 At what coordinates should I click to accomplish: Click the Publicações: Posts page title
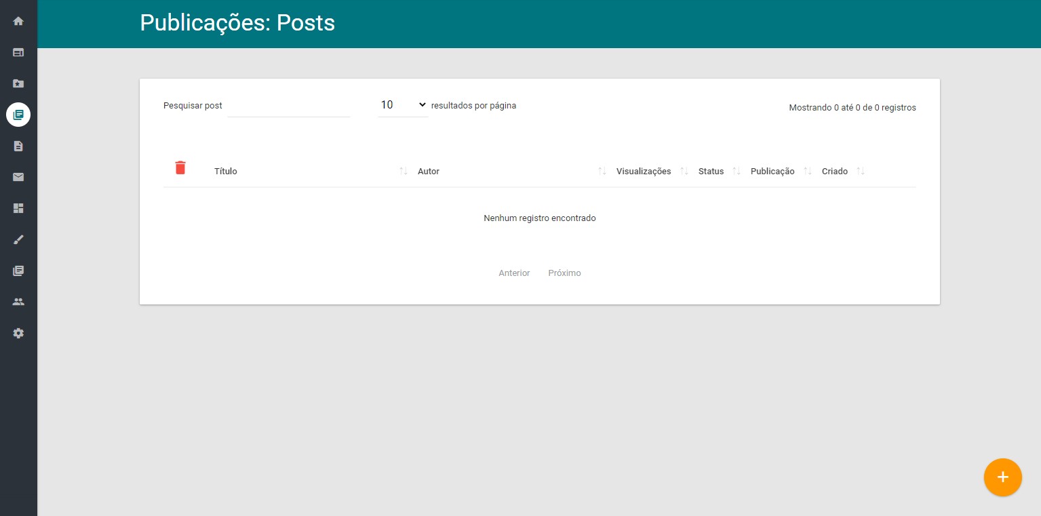pyautogui.click(x=237, y=23)
